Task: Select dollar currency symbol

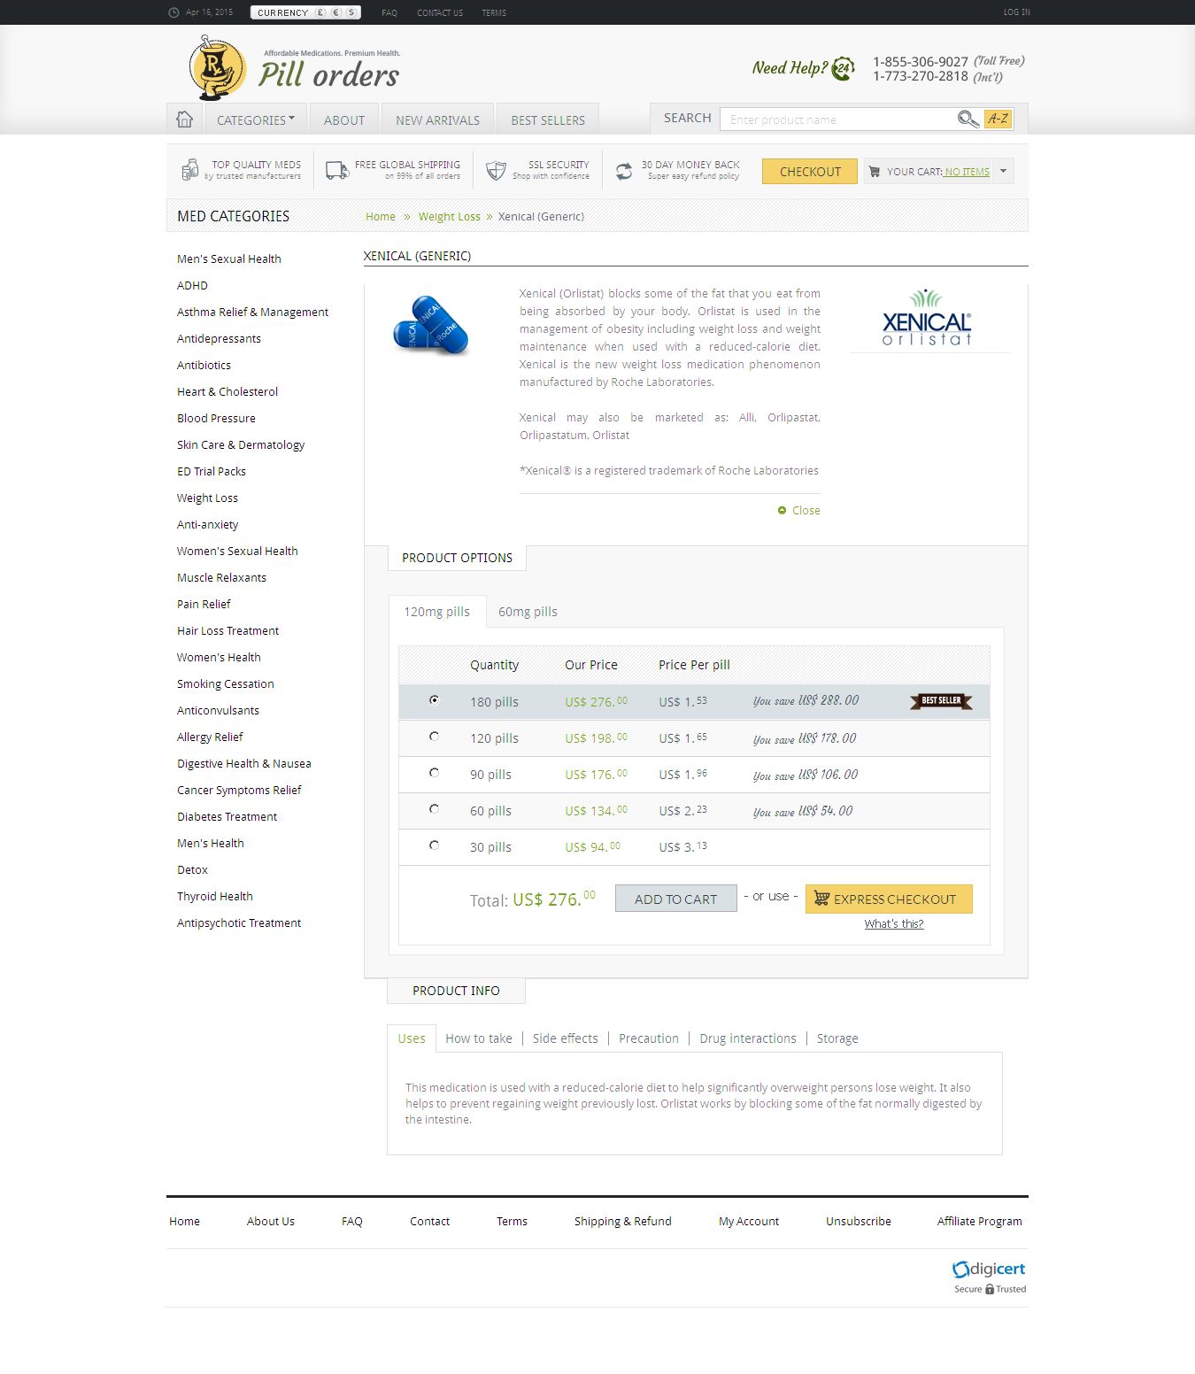Action: [351, 12]
